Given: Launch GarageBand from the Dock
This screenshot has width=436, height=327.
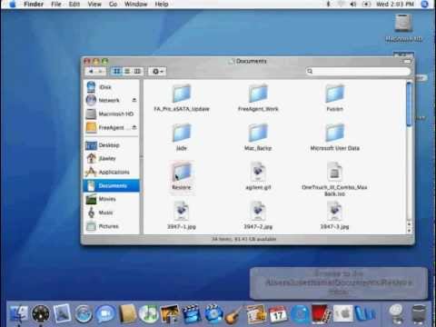Looking at the screenshot, I should [x=234, y=314].
